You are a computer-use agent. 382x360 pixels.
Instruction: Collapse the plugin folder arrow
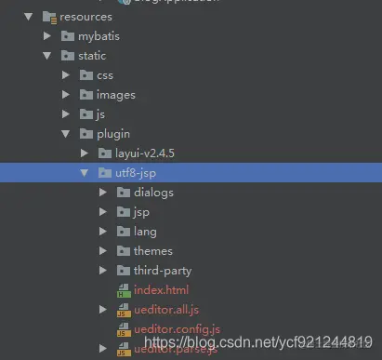pos(66,134)
